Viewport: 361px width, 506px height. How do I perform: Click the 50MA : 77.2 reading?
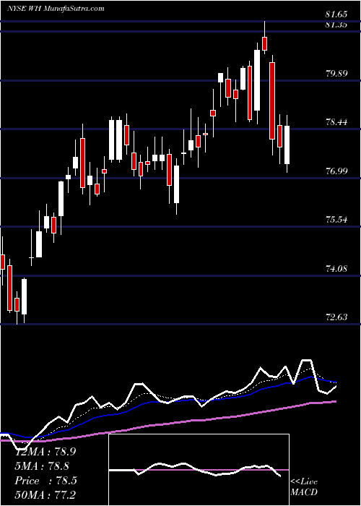[x=45, y=494]
